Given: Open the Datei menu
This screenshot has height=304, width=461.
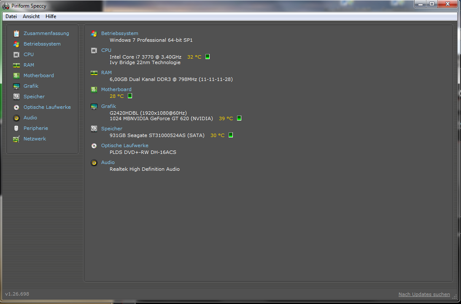Looking at the screenshot, I should click(11, 16).
